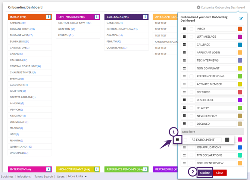Pick the orange colour swatch for INBOX
Viewport: 250px width, 180px height.
240,29
